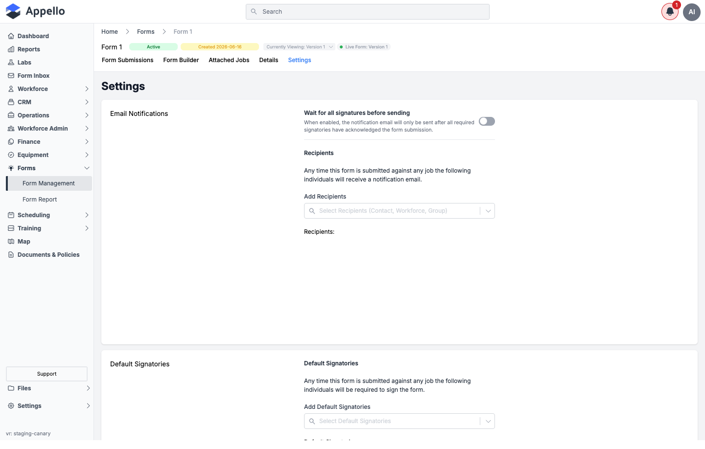Expand the Training menu chevron
This screenshot has height=449, width=705.
87,228
